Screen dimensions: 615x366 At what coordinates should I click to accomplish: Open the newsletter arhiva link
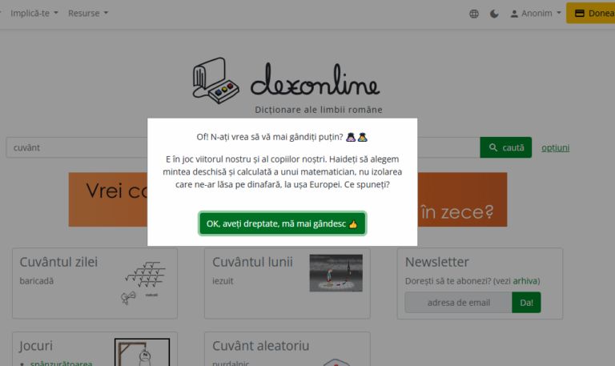525,281
